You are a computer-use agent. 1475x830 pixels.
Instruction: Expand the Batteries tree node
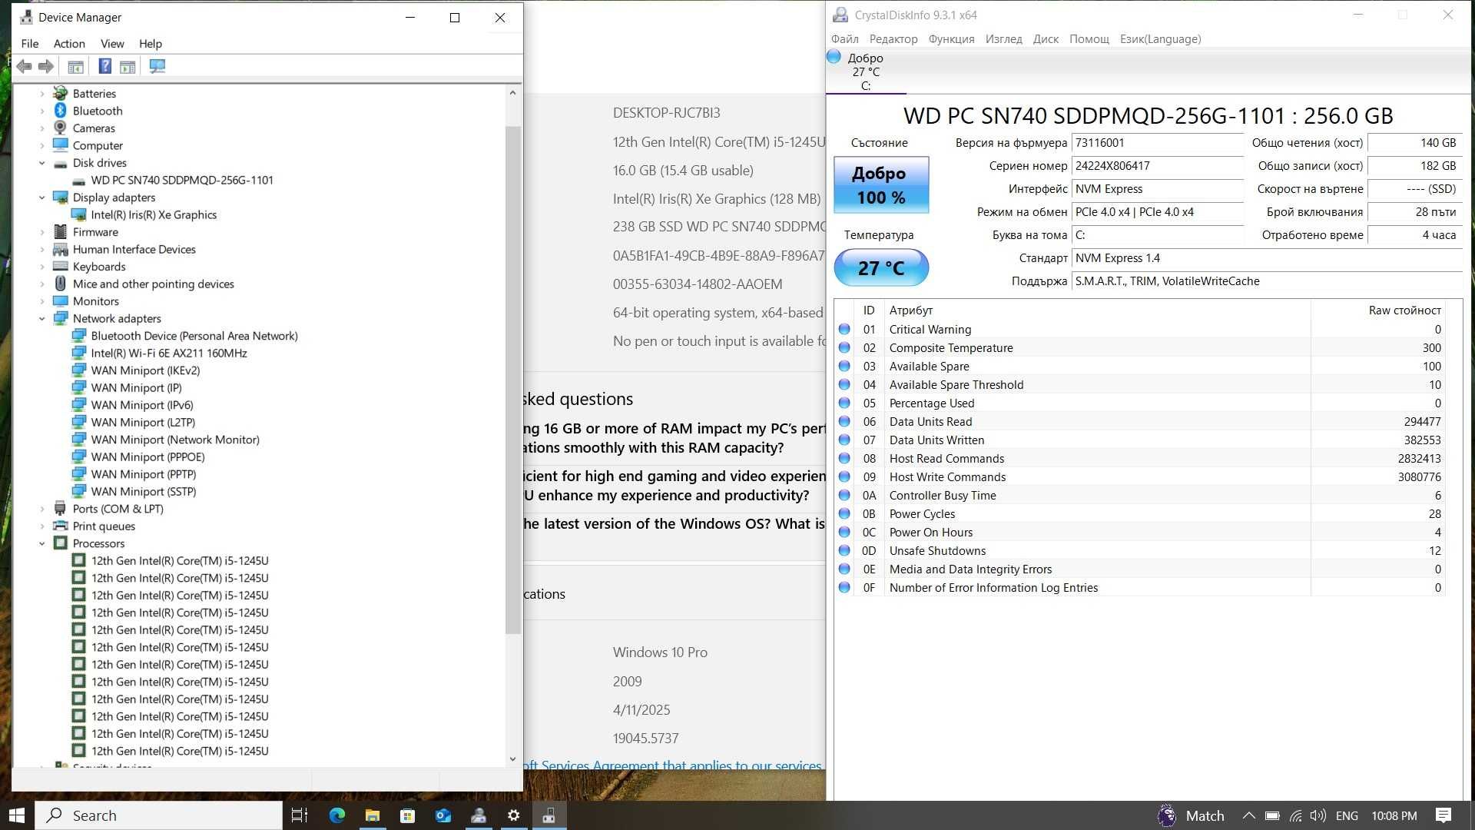tap(42, 94)
